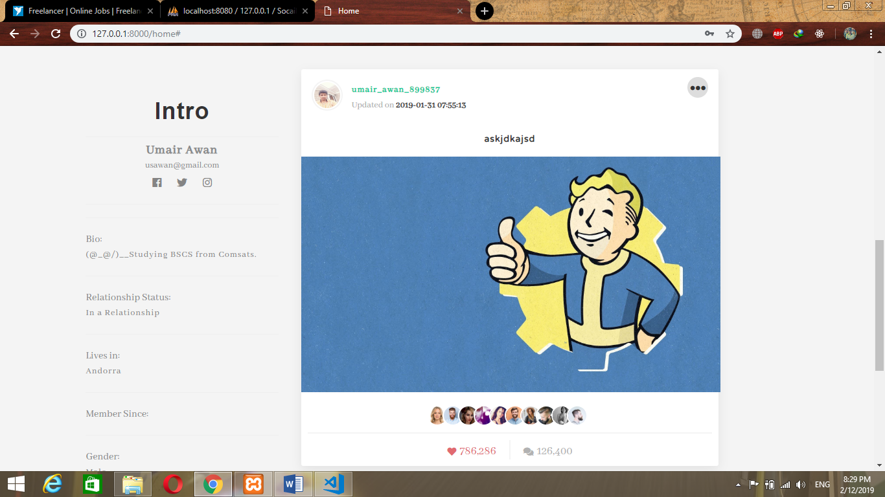Open the Windows Start menu
Viewport: 885px width, 497px height.
click(x=16, y=483)
